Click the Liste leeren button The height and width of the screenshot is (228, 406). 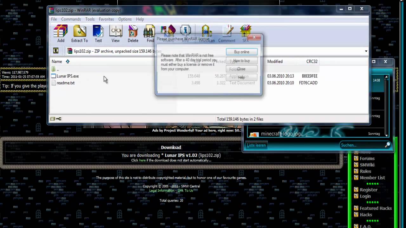[x=256, y=145]
